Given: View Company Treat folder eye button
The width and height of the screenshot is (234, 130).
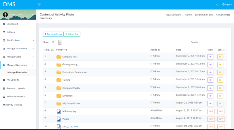Looking at the screenshot, I should click(x=210, y=57).
